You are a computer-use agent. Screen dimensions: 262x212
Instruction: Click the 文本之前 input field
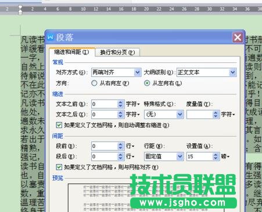(x=105, y=104)
